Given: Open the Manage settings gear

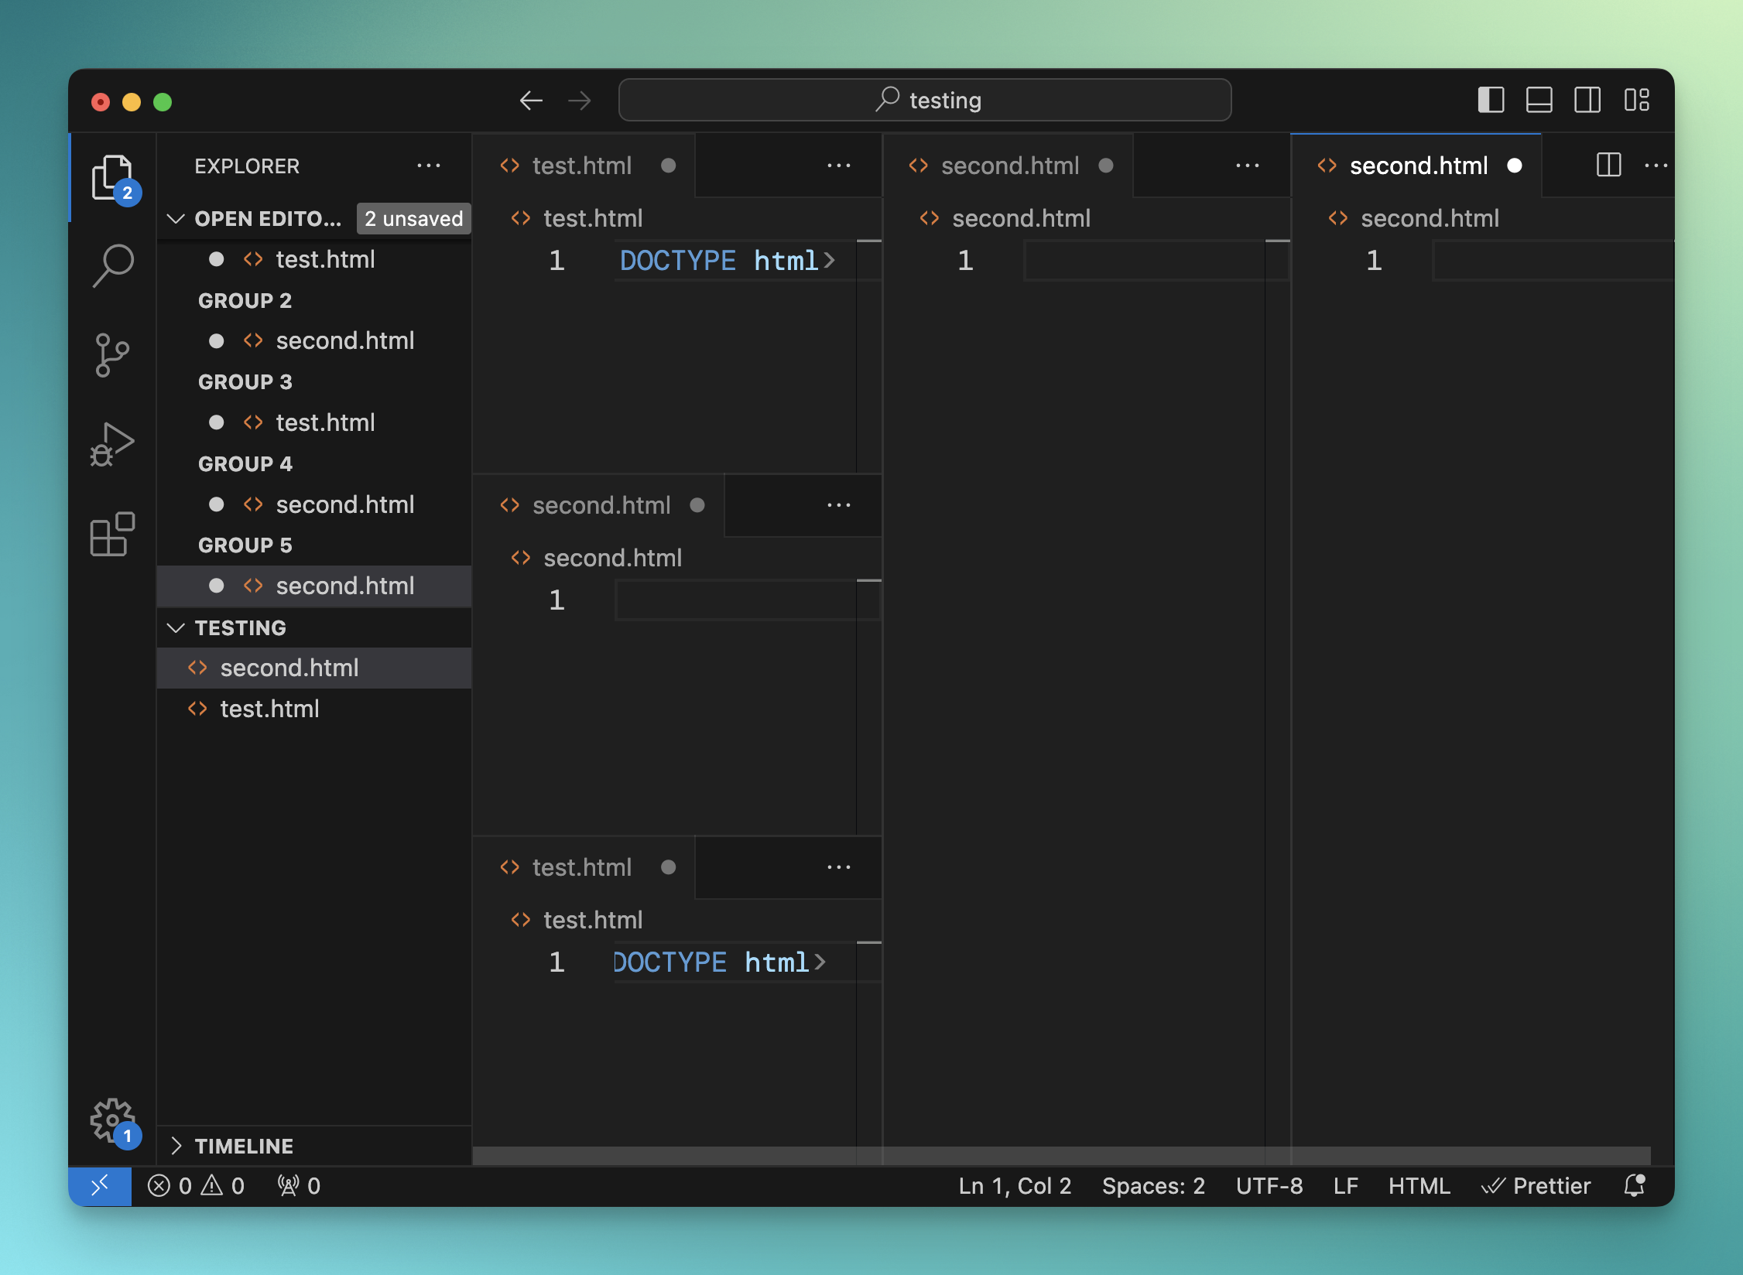Looking at the screenshot, I should [113, 1119].
